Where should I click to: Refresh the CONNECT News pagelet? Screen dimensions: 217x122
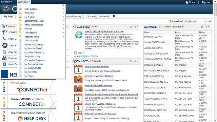(131, 27)
